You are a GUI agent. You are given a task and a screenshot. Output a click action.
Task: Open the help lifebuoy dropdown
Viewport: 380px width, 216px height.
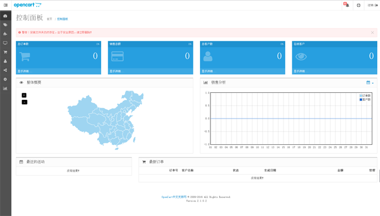pyautogui.click(x=358, y=5)
